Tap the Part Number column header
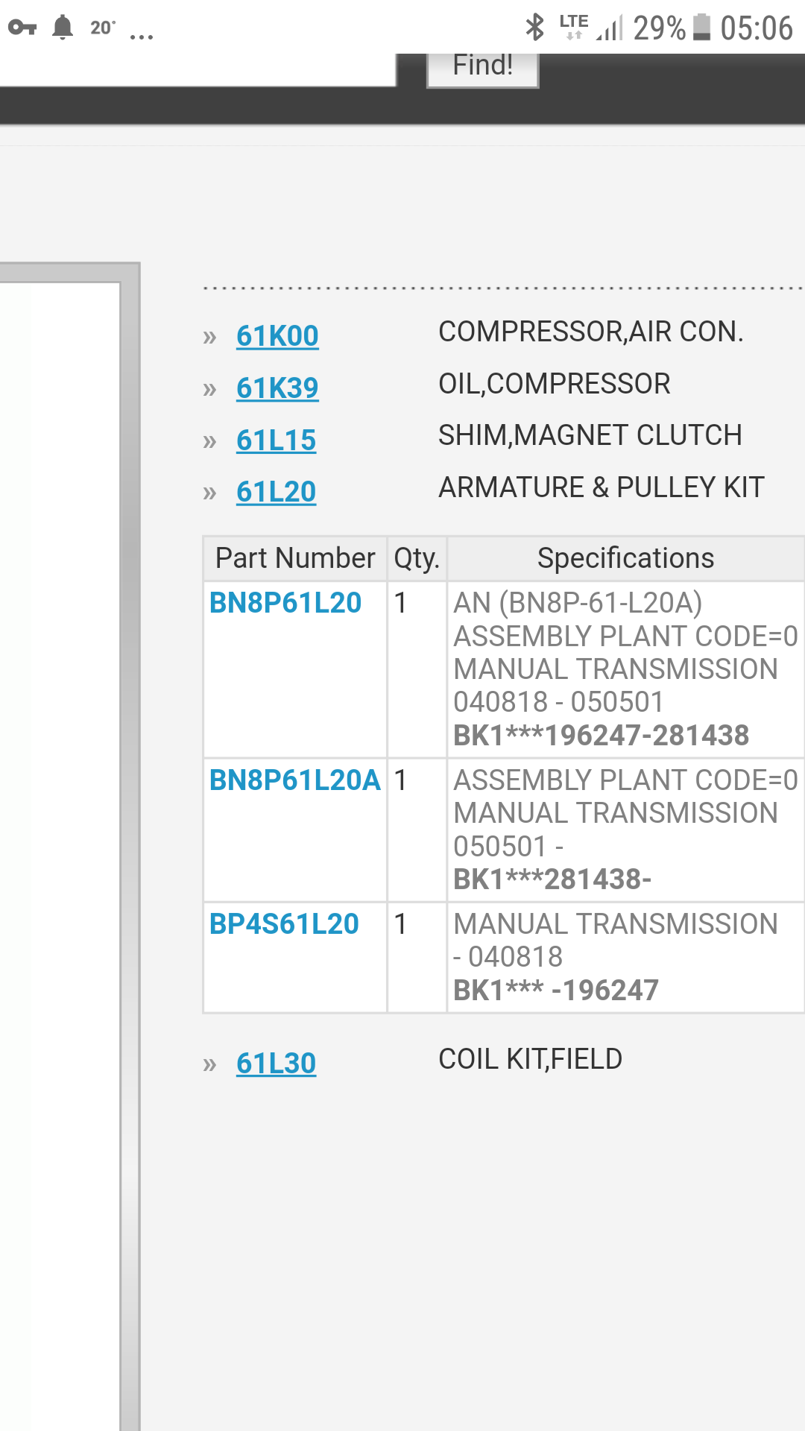Image resolution: width=805 pixels, height=1431 pixels. pyautogui.click(x=294, y=558)
